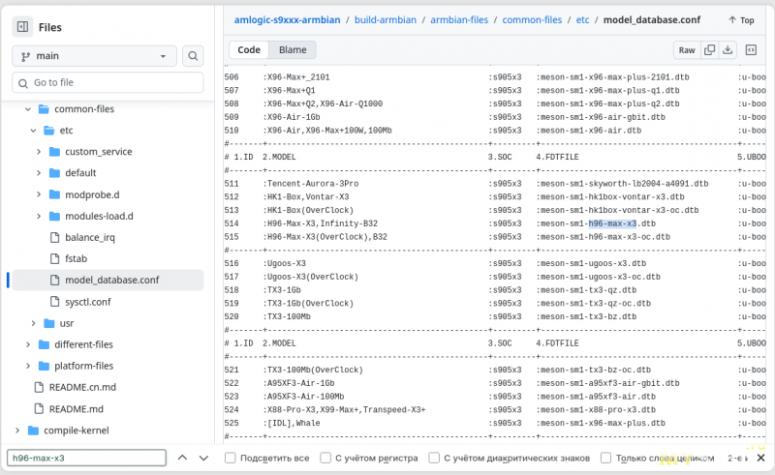This screenshot has width=775, height=475.
Task: Click the search magnifier beside branch selector
Action: click(x=193, y=56)
